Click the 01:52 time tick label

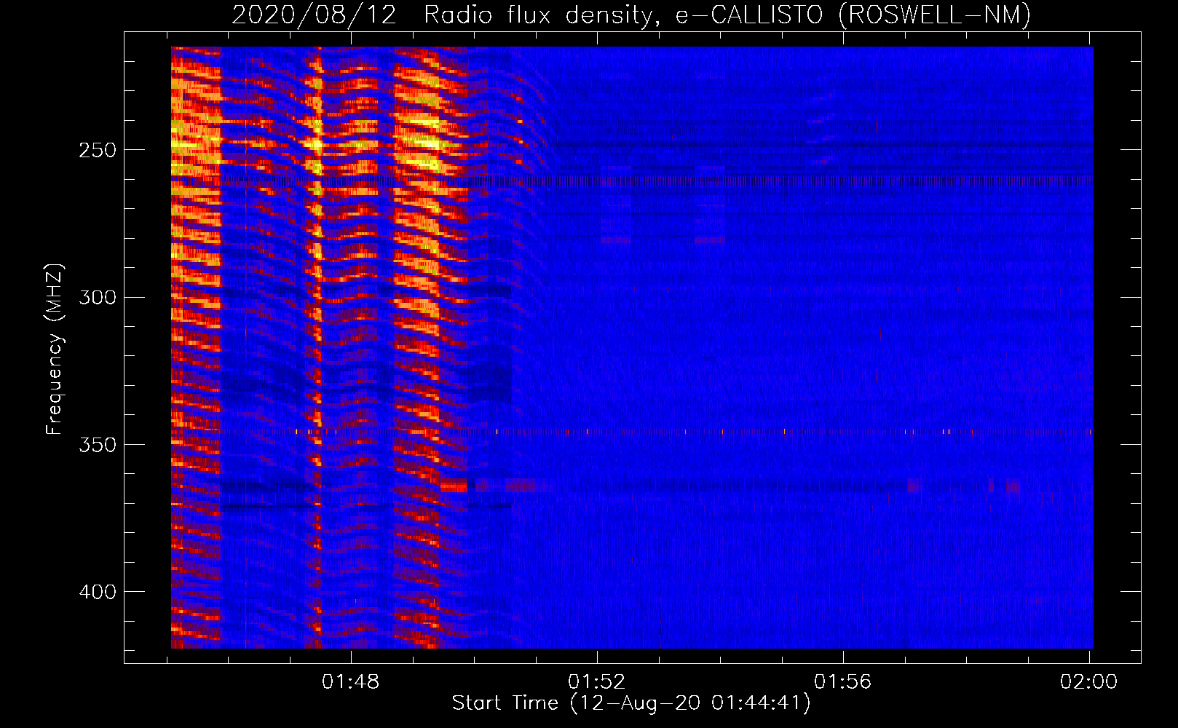[597, 682]
